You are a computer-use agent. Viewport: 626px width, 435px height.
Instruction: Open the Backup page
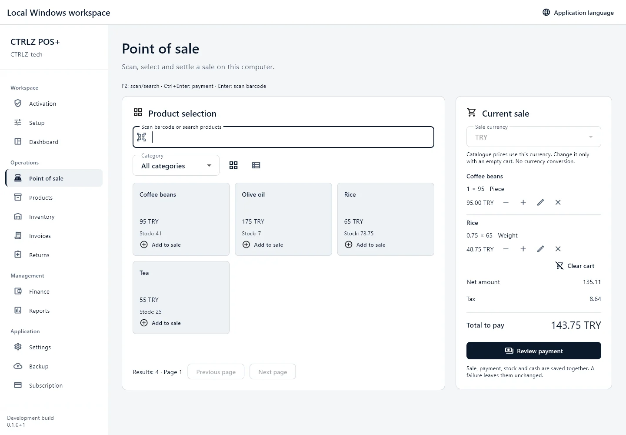[x=54, y=366]
